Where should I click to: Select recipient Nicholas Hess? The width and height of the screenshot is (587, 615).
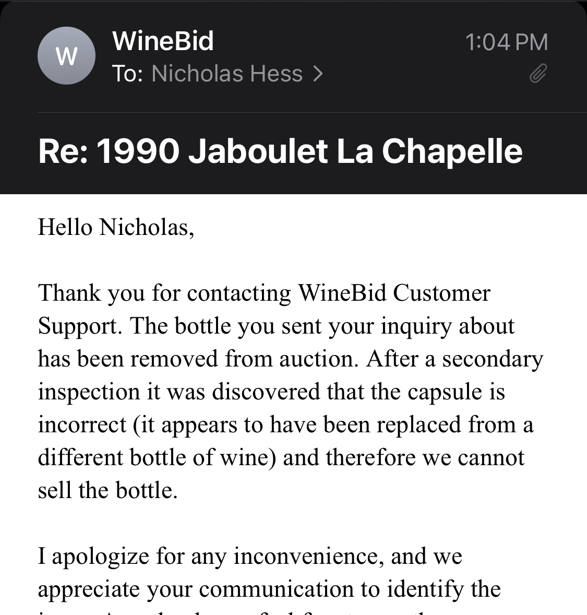226,74
